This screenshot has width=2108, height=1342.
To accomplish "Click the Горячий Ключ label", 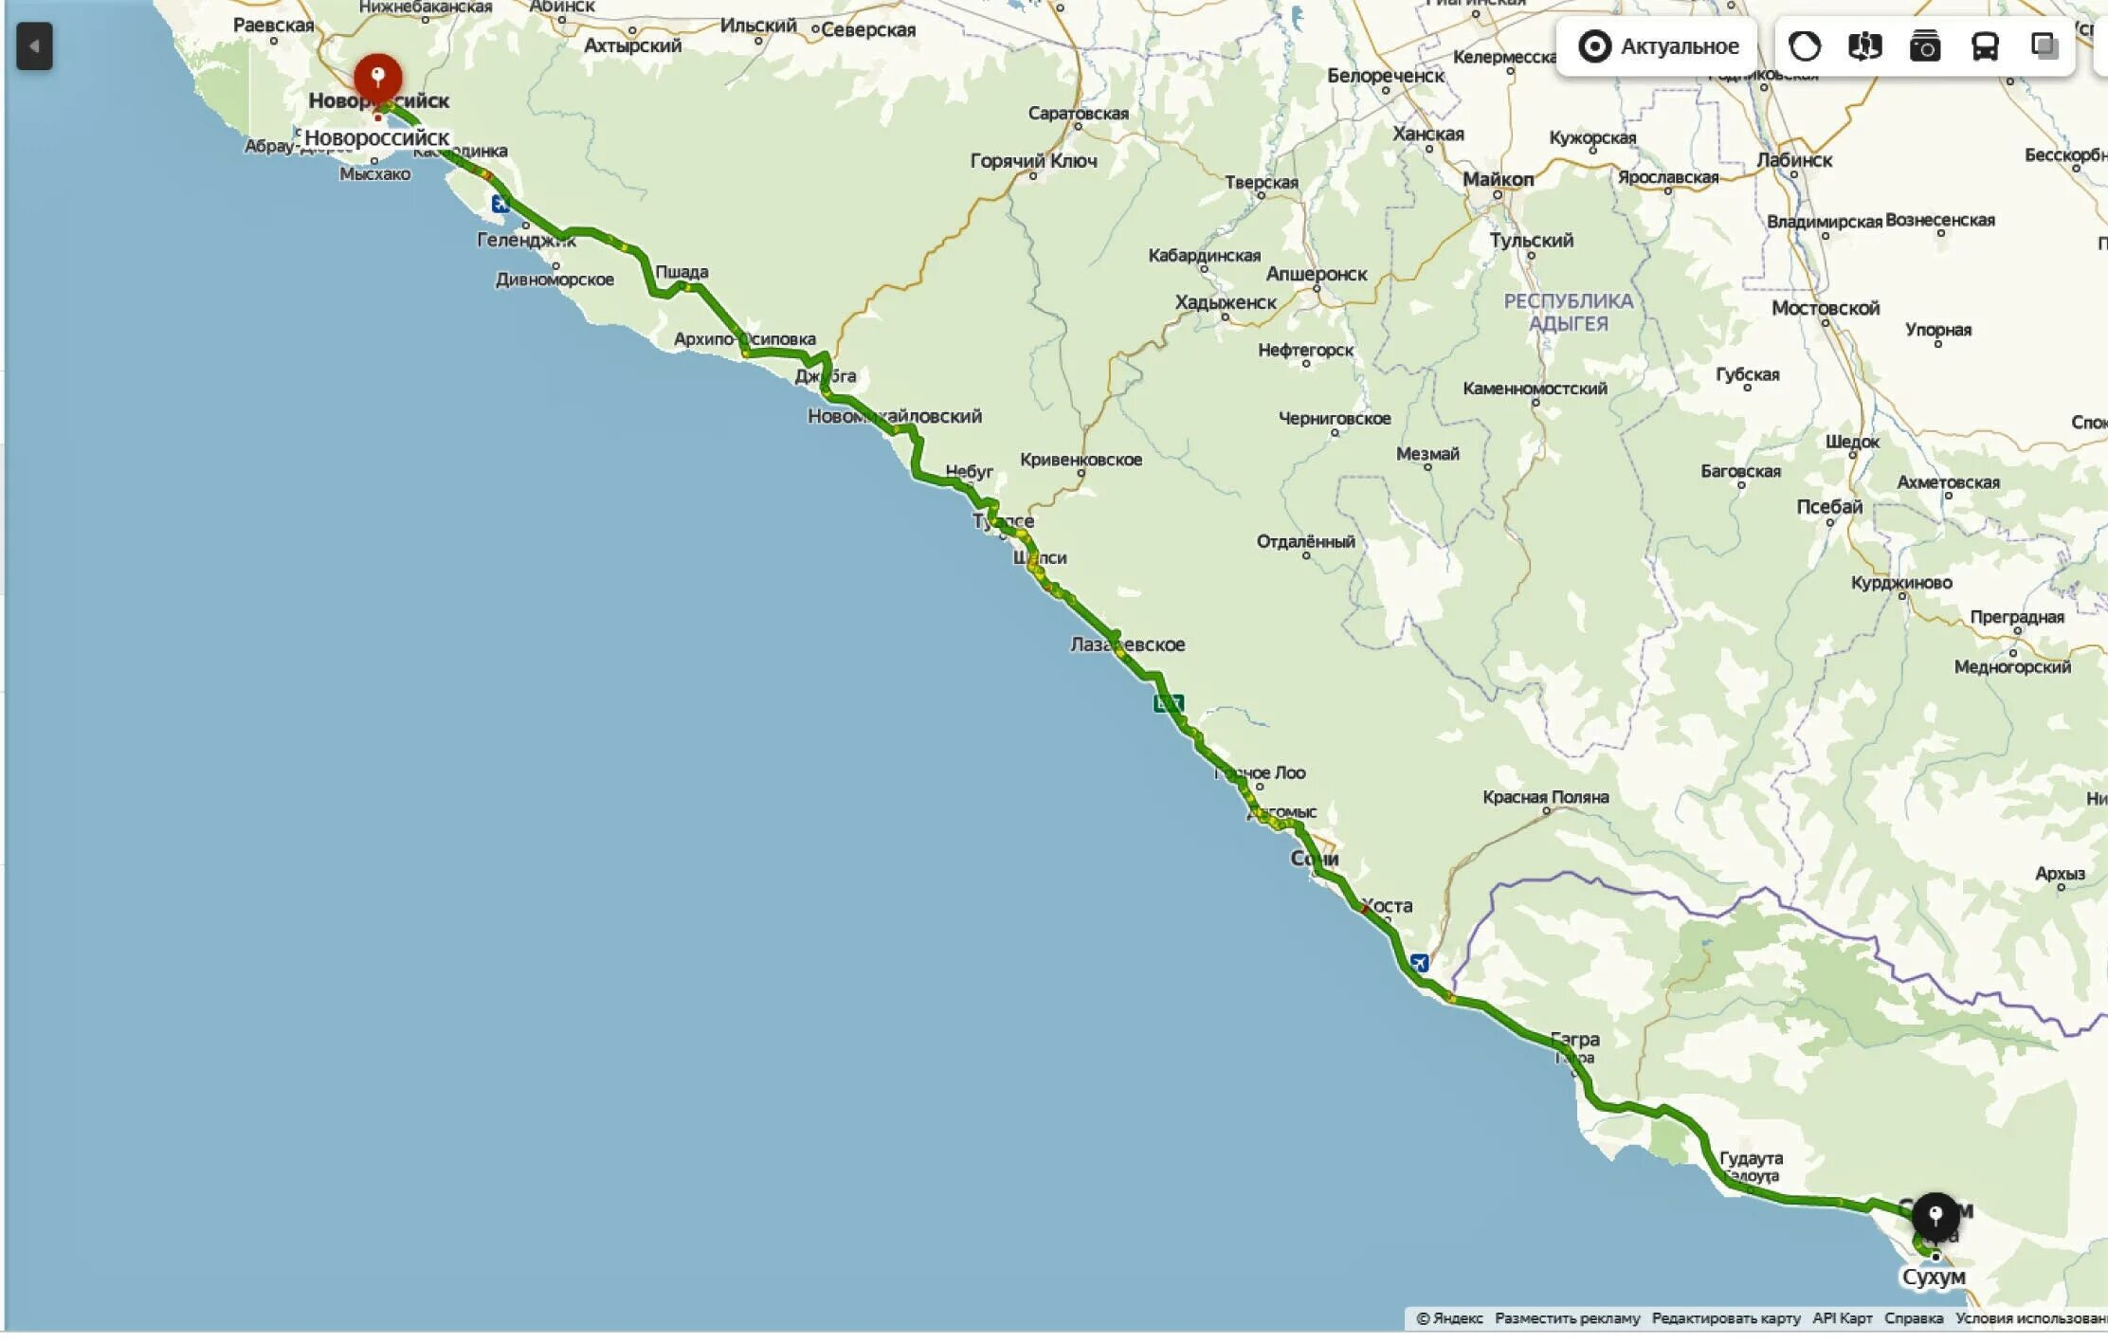I will [1033, 161].
